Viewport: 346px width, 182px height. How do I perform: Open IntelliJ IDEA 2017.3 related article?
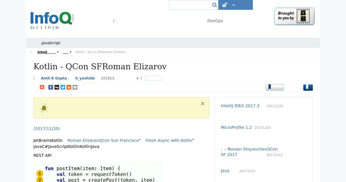tap(240, 106)
